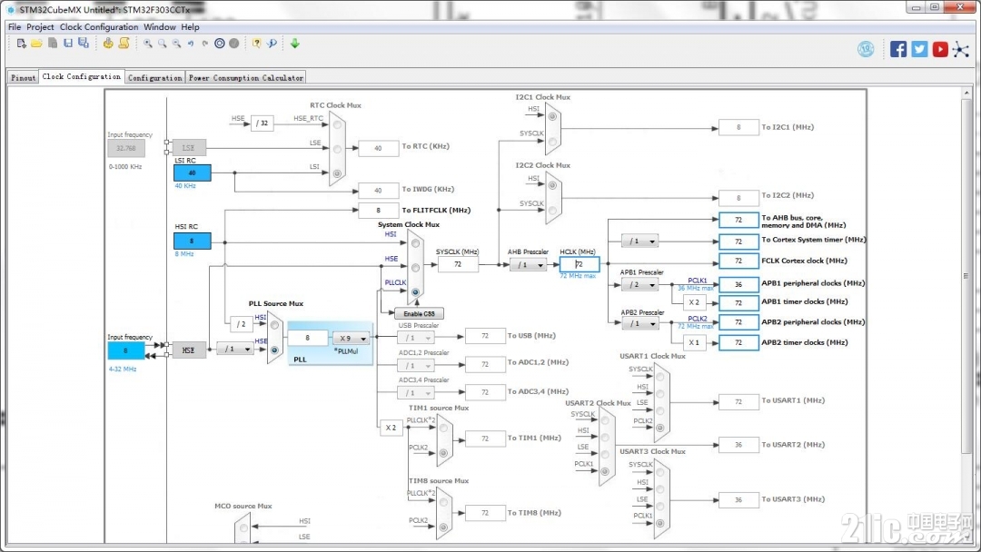Click the New Project toolbar icon

click(21, 44)
